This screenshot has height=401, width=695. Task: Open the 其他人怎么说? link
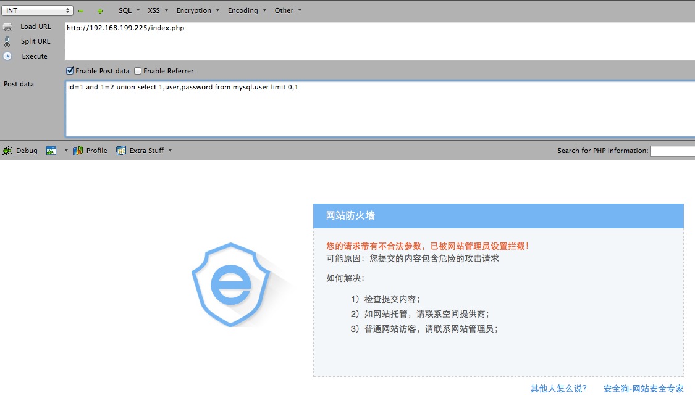(x=558, y=389)
